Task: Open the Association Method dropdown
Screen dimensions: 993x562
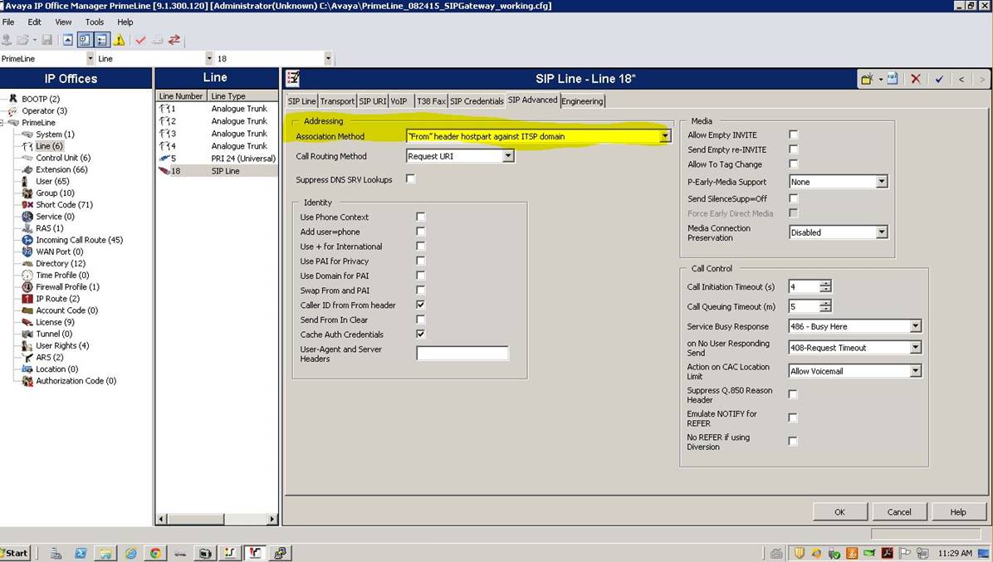Action: click(665, 136)
